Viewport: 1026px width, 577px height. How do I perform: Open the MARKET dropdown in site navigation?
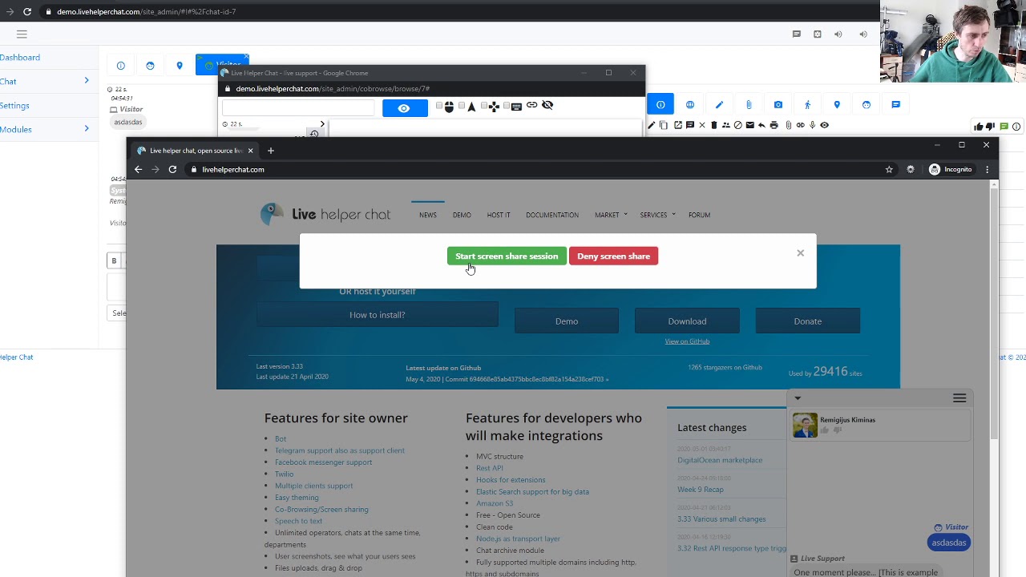611,215
